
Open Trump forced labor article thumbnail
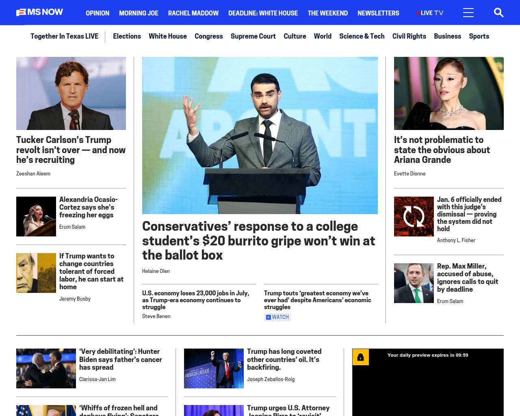[x=36, y=273]
